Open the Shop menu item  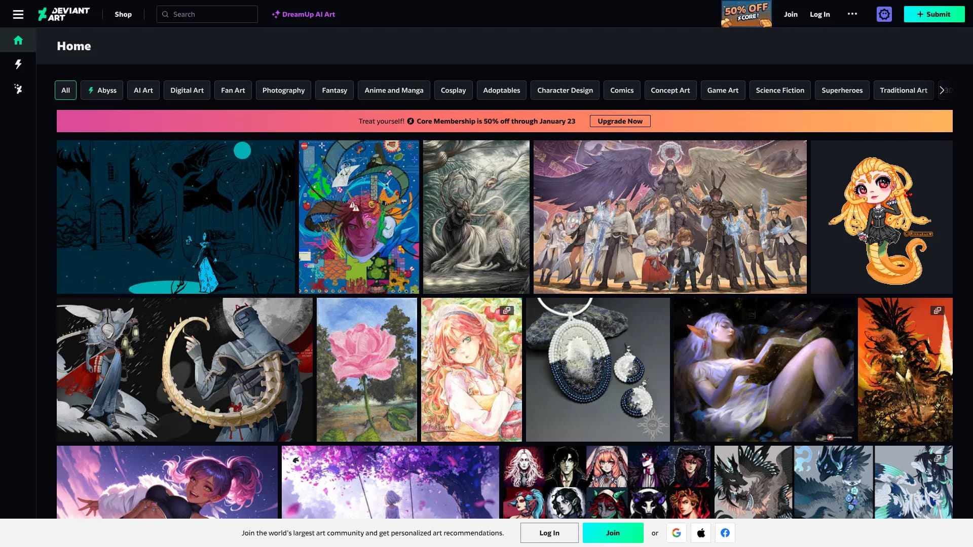click(123, 14)
